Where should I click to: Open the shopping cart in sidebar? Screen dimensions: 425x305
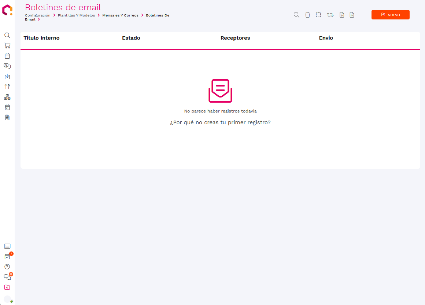pos(7,46)
